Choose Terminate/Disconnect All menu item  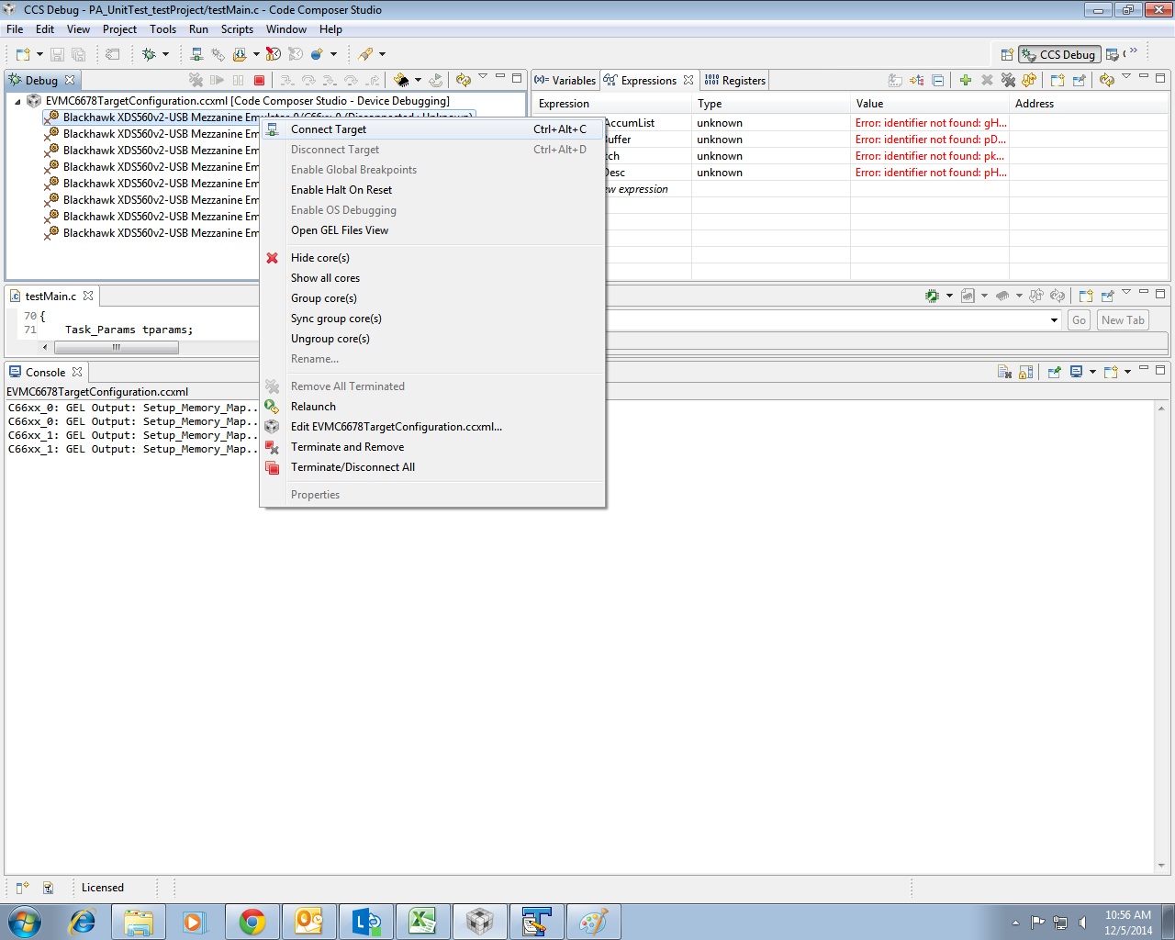point(432,467)
